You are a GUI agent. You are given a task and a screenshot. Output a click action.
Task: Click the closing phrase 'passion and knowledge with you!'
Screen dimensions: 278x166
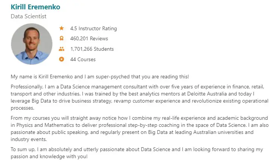49,157
